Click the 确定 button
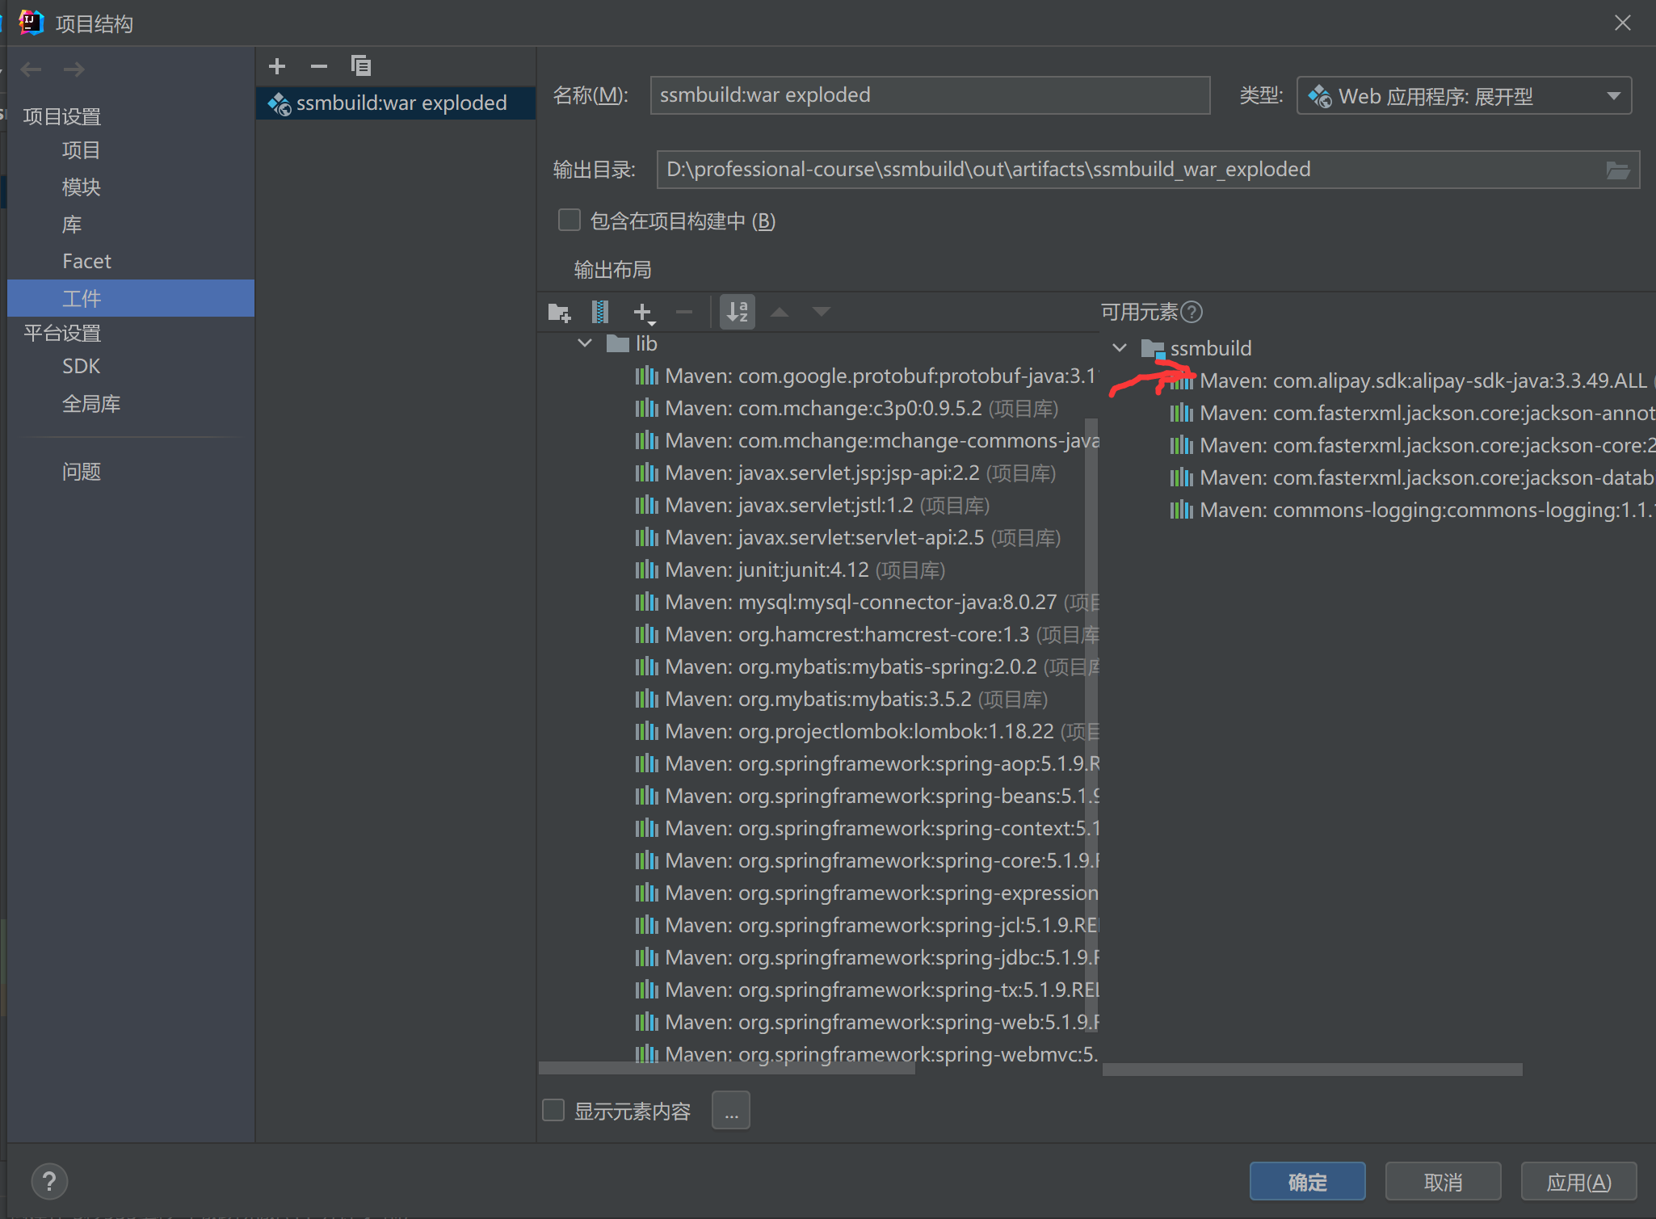This screenshot has width=1656, height=1219. coord(1307,1182)
